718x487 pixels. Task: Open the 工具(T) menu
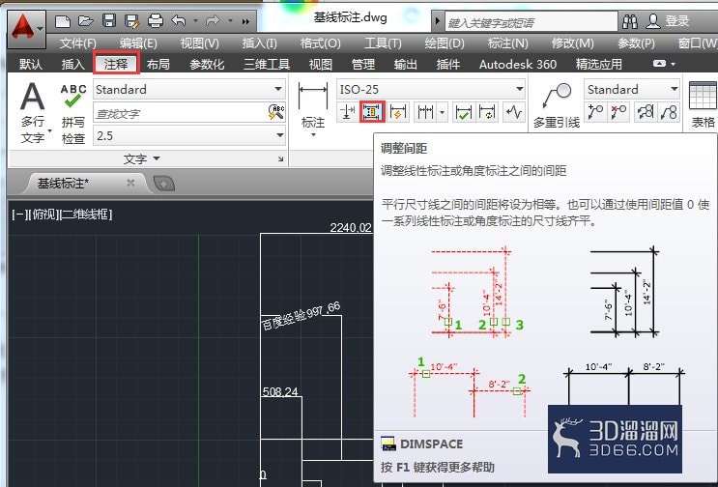[383, 43]
